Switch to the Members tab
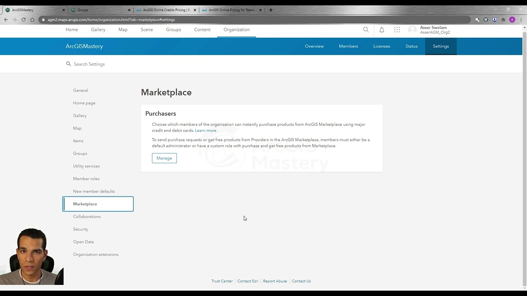The image size is (527, 296). click(348, 46)
